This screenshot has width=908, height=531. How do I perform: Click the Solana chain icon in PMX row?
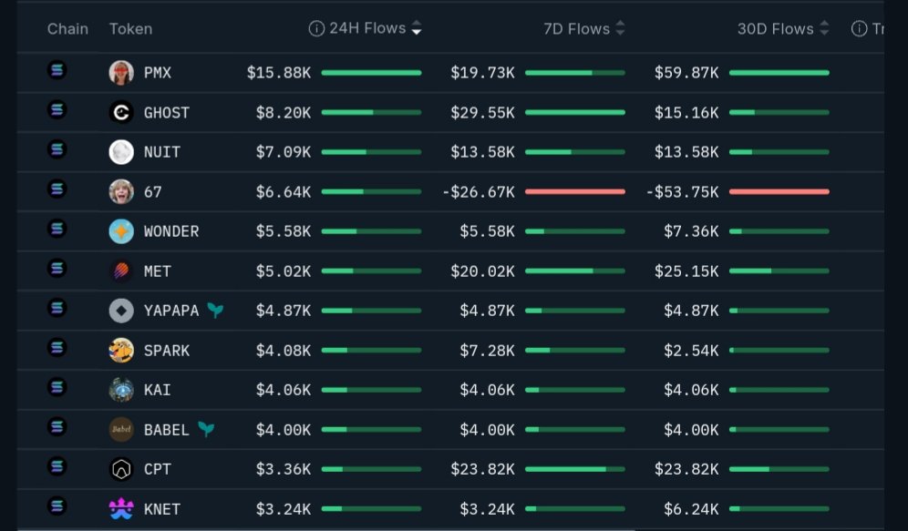pos(57,71)
